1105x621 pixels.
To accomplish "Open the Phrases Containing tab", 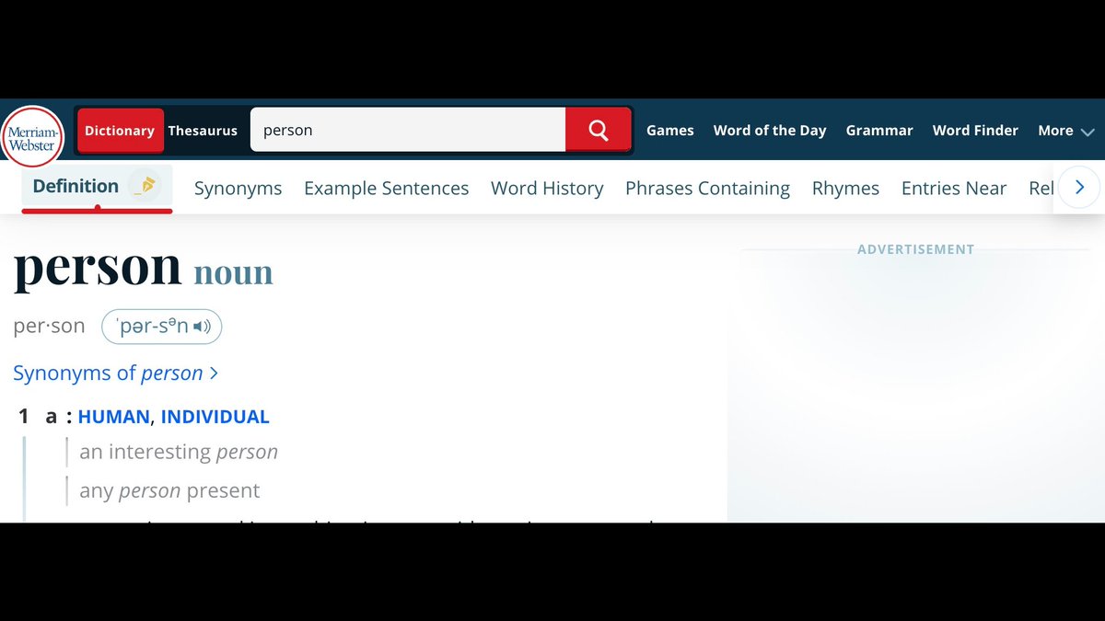I will [x=707, y=188].
